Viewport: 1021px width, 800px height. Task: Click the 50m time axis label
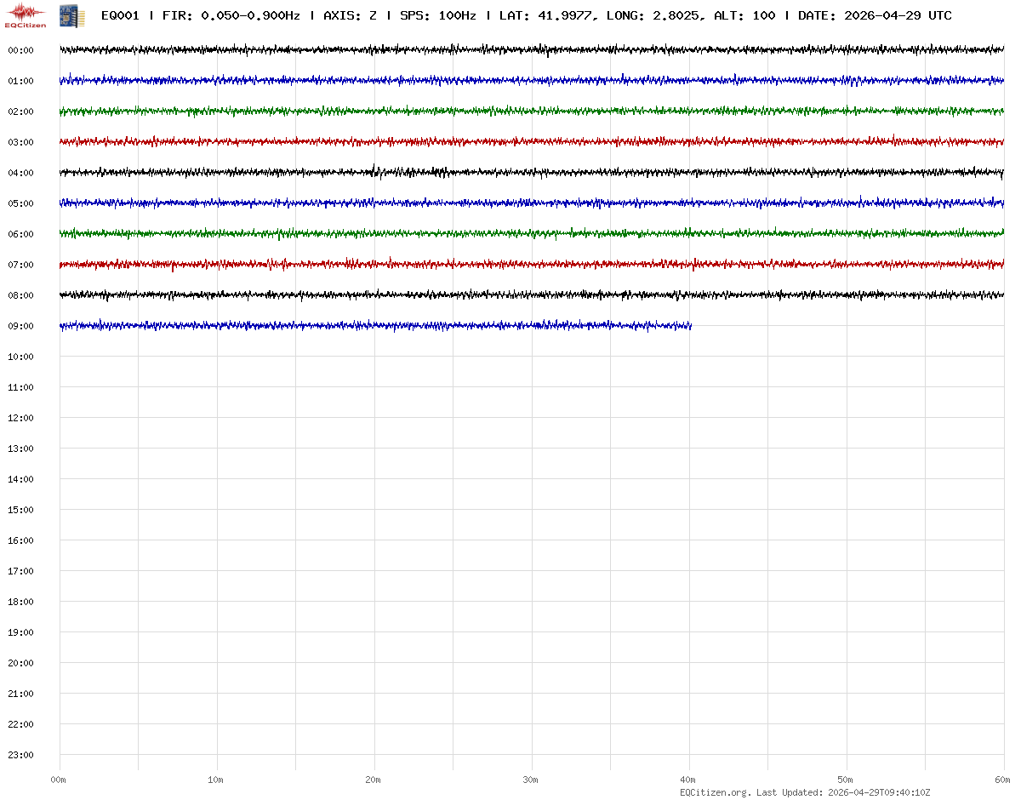(846, 780)
